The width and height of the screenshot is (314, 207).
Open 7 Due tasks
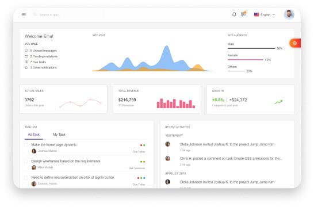coord(38,62)
